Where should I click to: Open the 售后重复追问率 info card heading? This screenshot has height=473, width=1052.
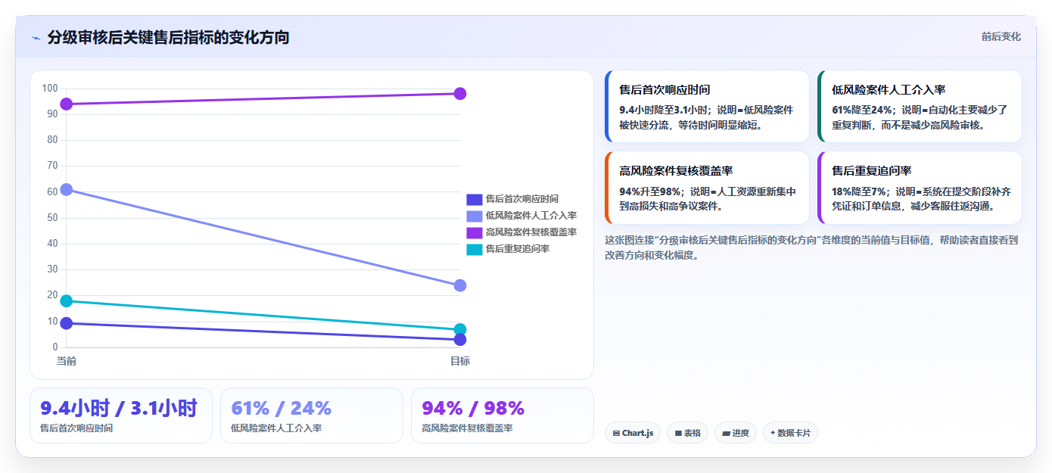871,171
